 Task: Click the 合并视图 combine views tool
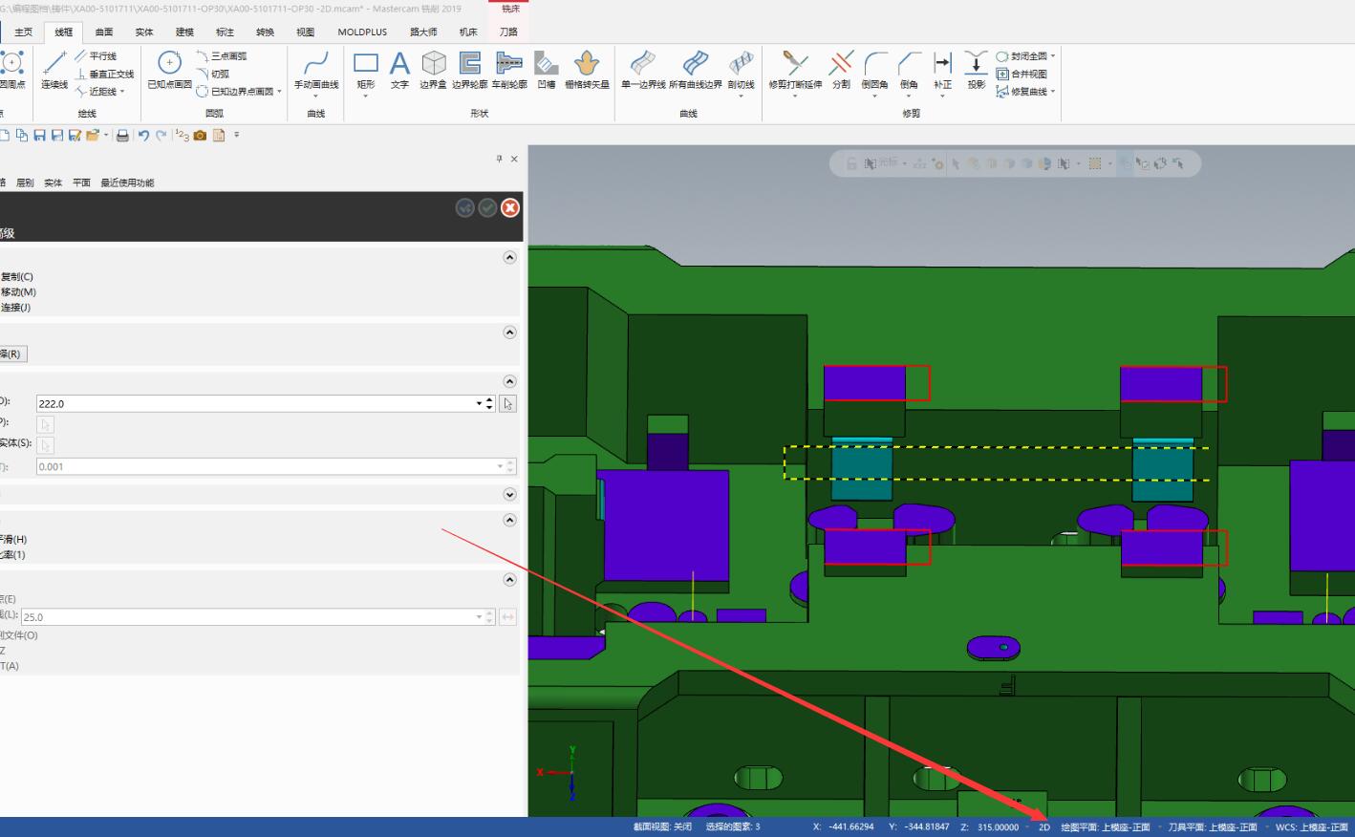[x=1022, y=74]
